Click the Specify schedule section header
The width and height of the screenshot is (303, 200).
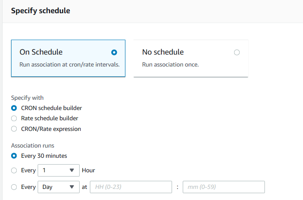point(41,11)
